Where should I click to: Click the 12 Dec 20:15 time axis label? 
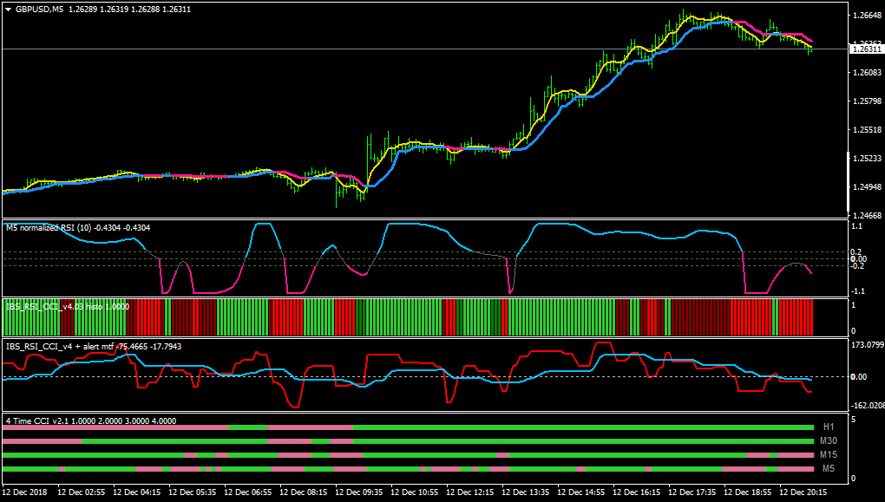click(x=803, y=492)
